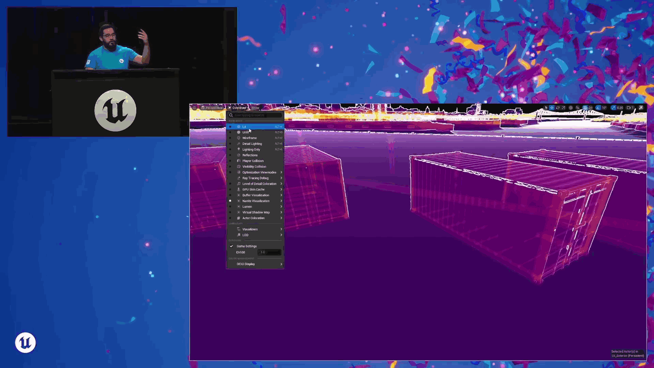Open the Show menu button
Image resolution: width=654 pixels, height=368 pixels.
255,108
